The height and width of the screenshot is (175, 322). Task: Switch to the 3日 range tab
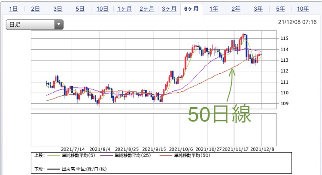(58, 9)
